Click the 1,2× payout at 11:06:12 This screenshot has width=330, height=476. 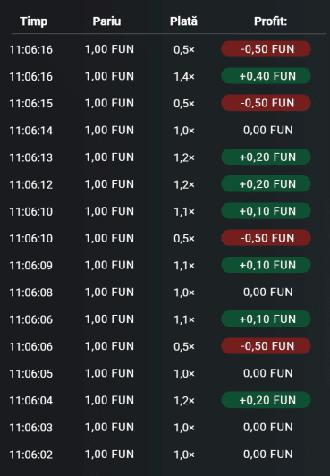(184, 184)
